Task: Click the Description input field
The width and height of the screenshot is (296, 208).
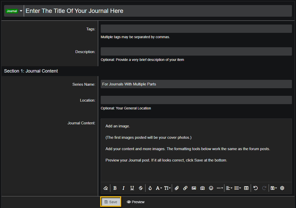Action: [196, 52]
